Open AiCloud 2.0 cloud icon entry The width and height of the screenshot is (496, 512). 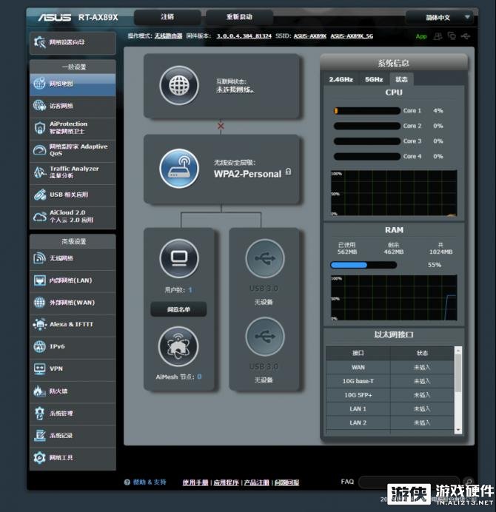39,217
